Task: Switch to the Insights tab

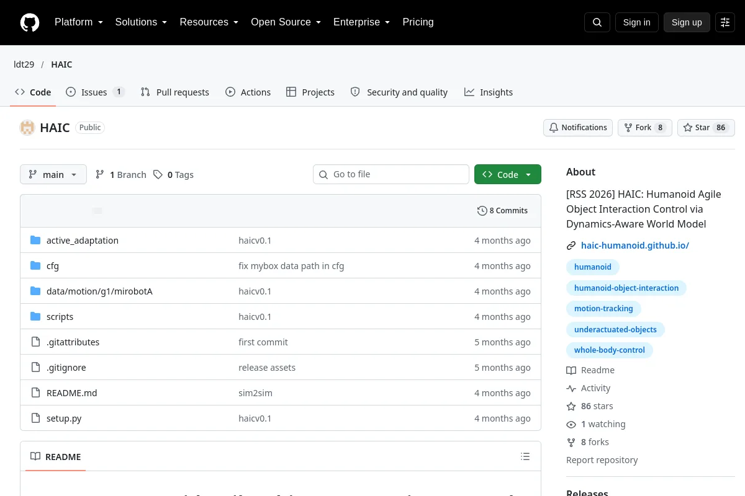Action: (489, 92)
